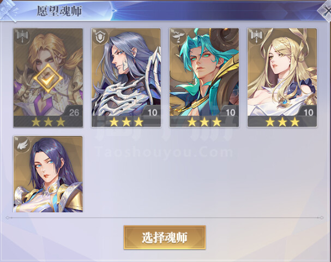Click the level 26 badge on selected card
Viewport: 331px width, 262px height.
(74, 112)
